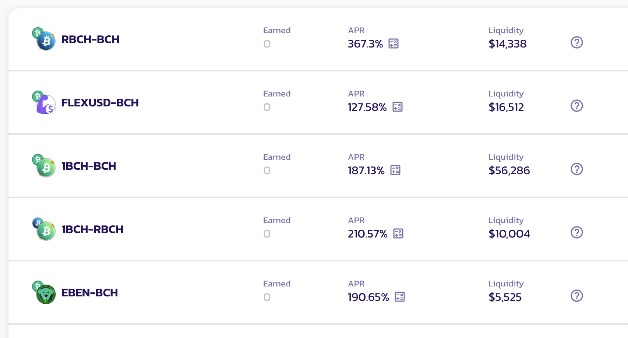Show liquidity help for 1BCH-RBCH

(576, 232)
